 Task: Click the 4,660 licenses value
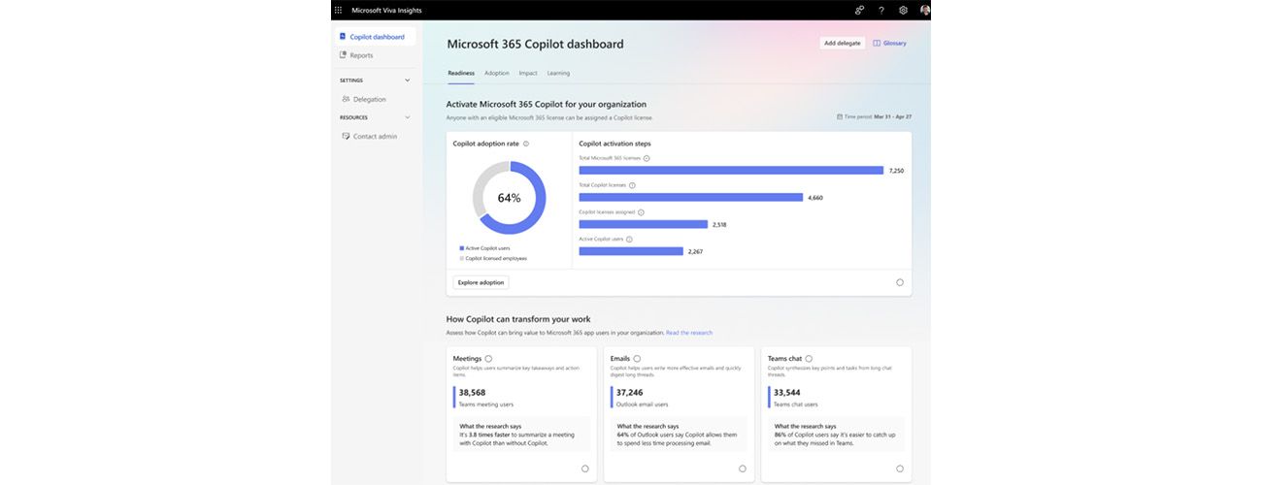815,198
